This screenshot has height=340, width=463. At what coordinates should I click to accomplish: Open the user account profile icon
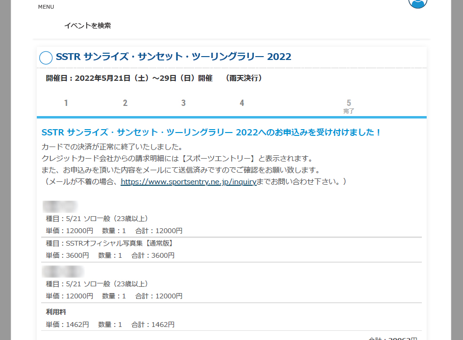click(417, 2)
